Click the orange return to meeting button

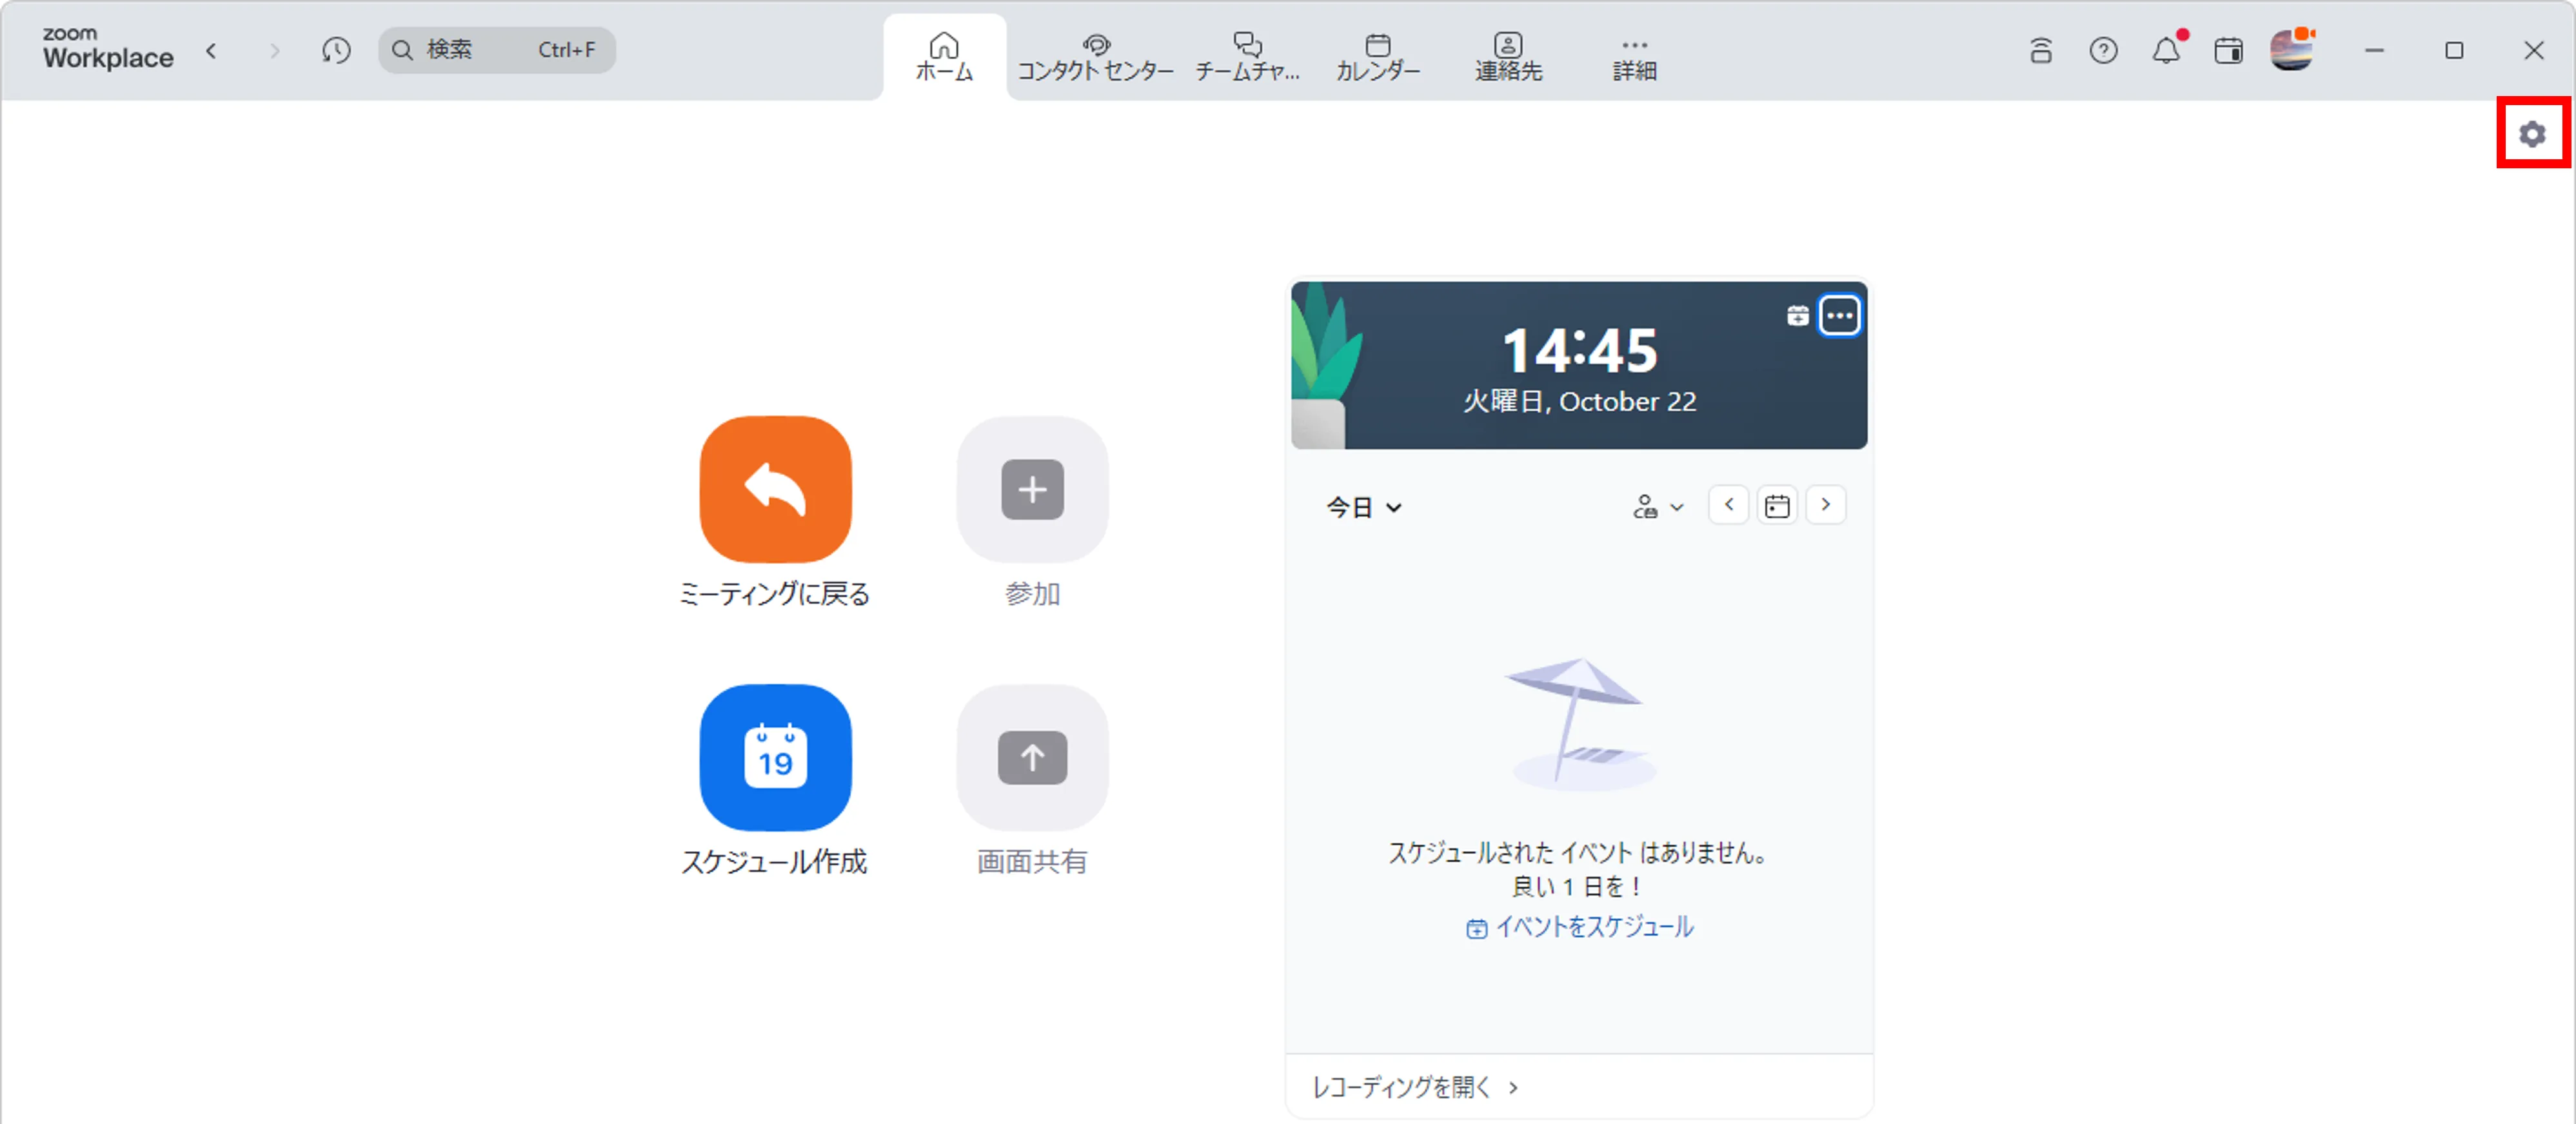click(x=775, y=489)
